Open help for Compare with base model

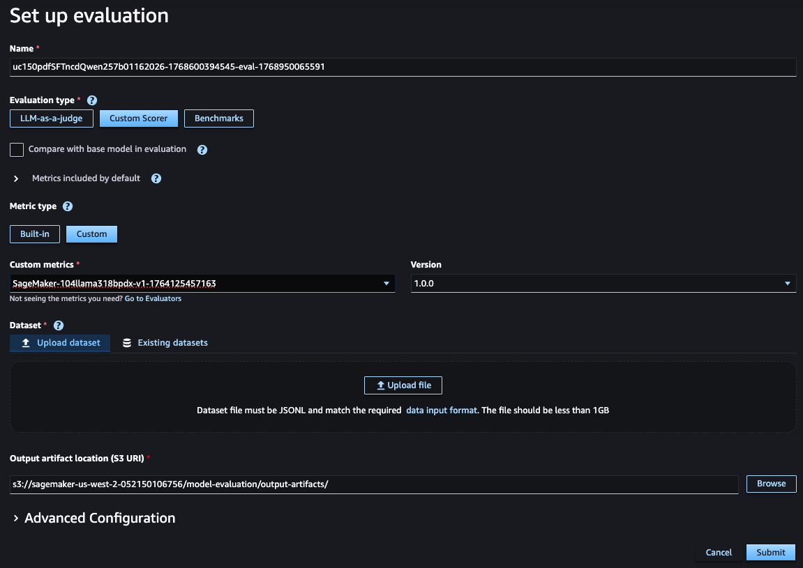tap(202, 149)
